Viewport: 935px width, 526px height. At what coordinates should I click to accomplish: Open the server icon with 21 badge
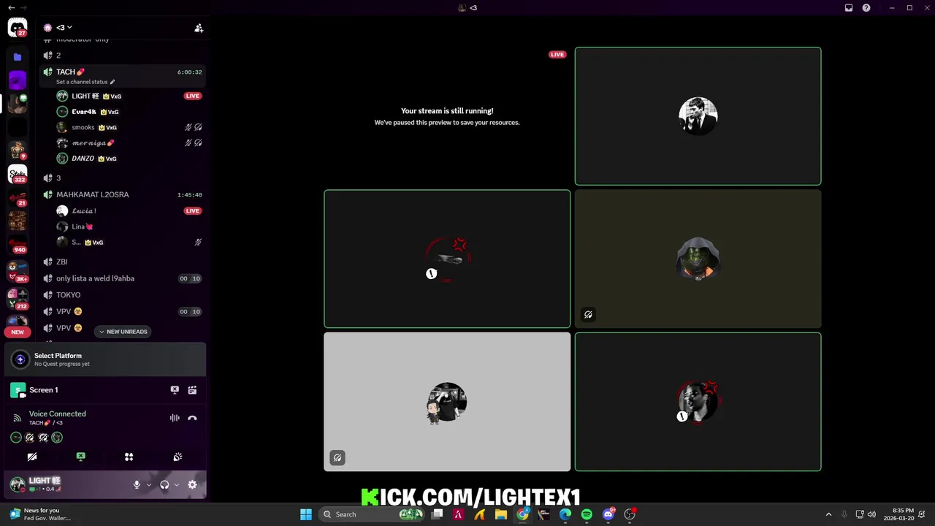(18, 197)
